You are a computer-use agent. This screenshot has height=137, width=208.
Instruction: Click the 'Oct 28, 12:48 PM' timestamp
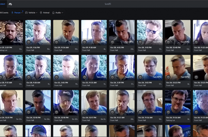[173, 48]
